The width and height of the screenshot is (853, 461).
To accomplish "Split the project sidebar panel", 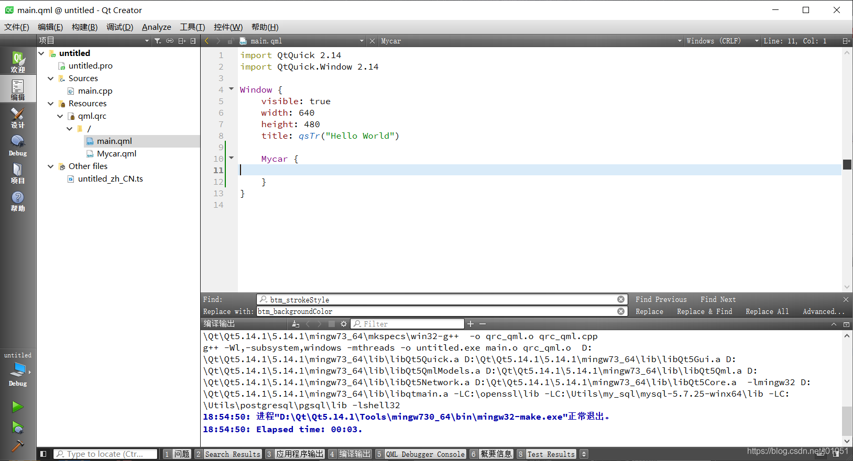I will tap(182, 41).
